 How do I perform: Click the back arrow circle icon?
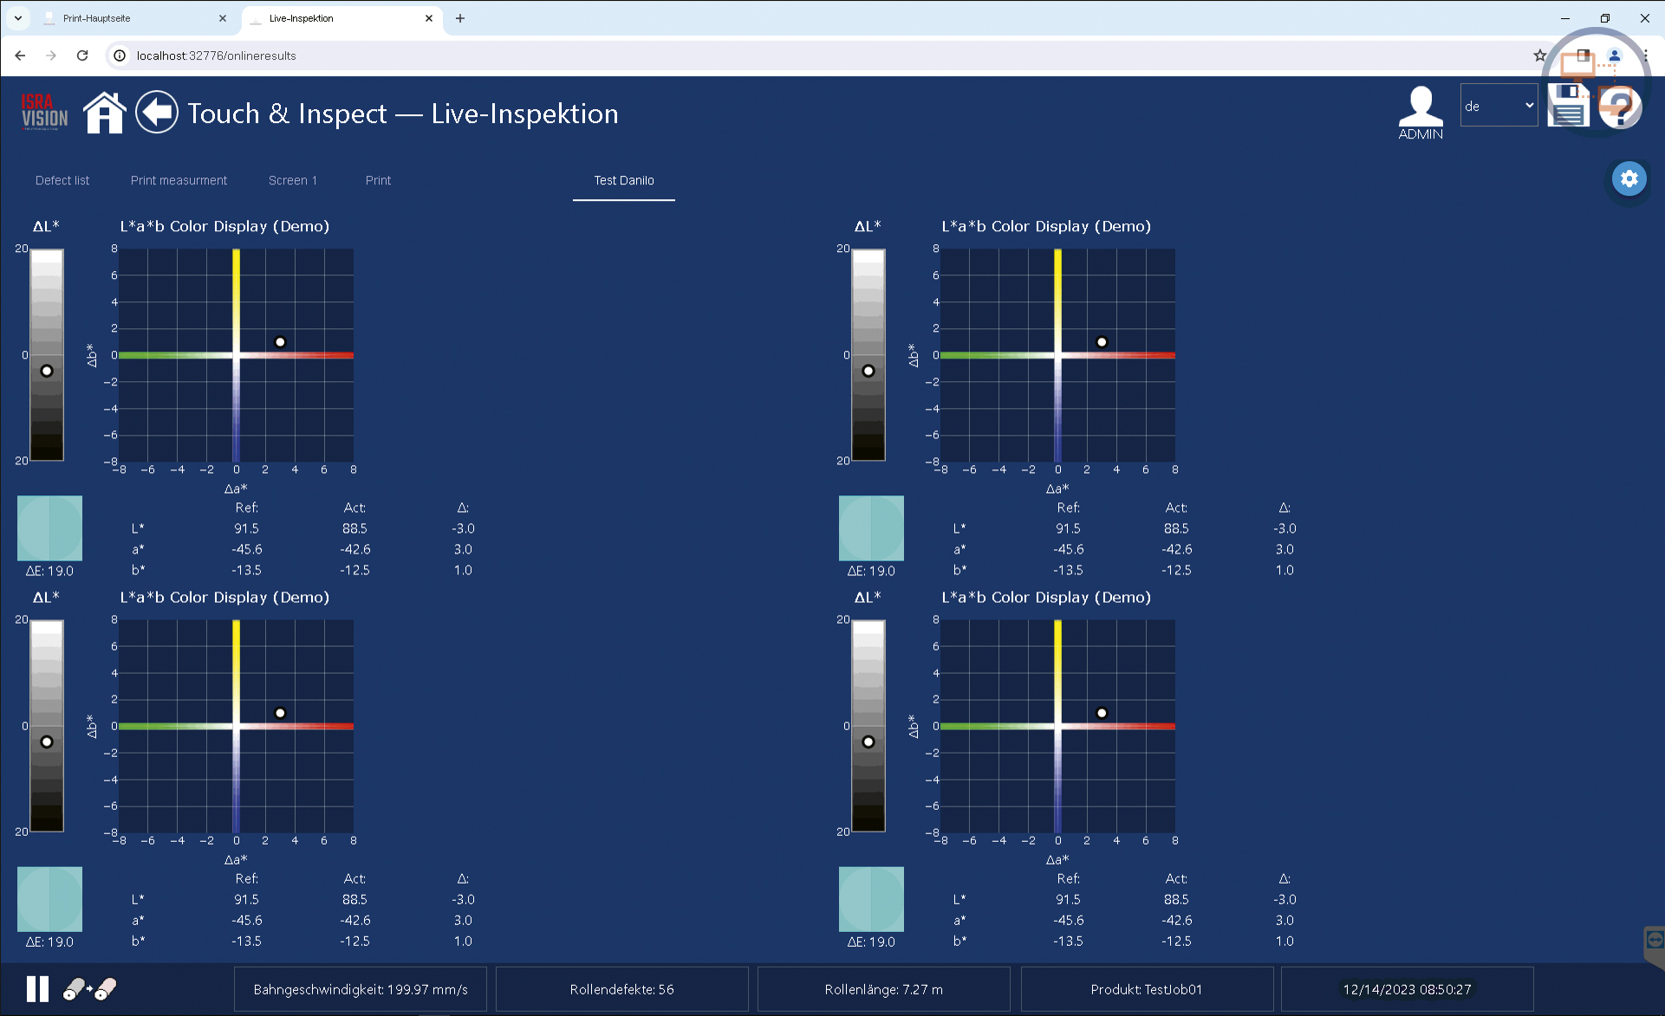(157, 113)
